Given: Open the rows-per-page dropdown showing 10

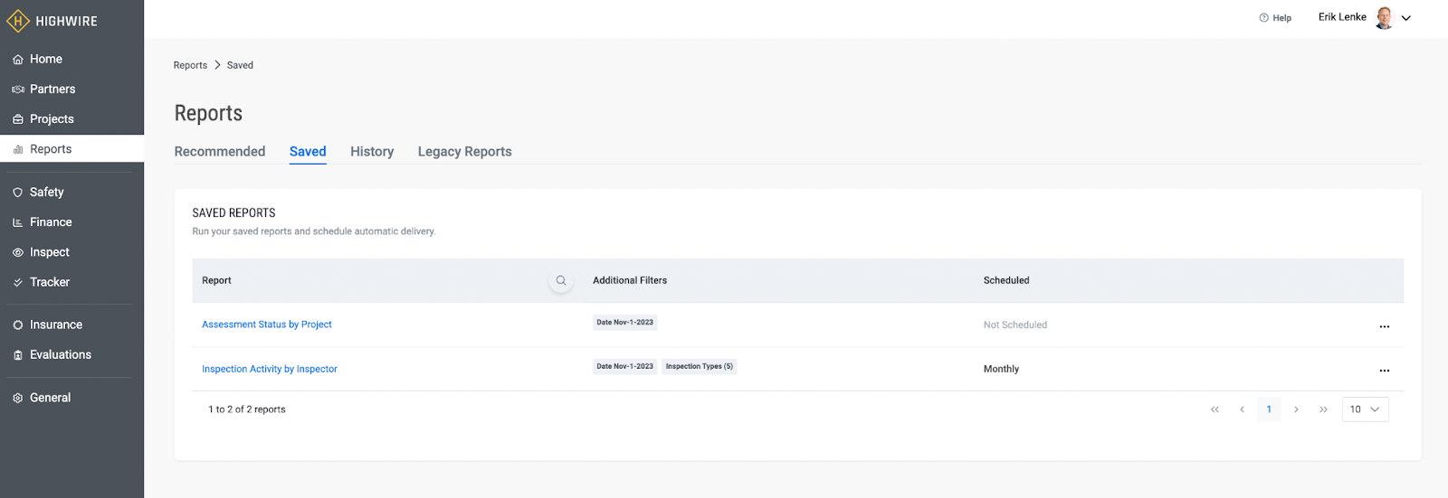Looking at the screenshot, I should [x=1365, y=409].
